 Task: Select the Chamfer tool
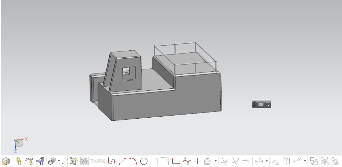tap(165, 161)
